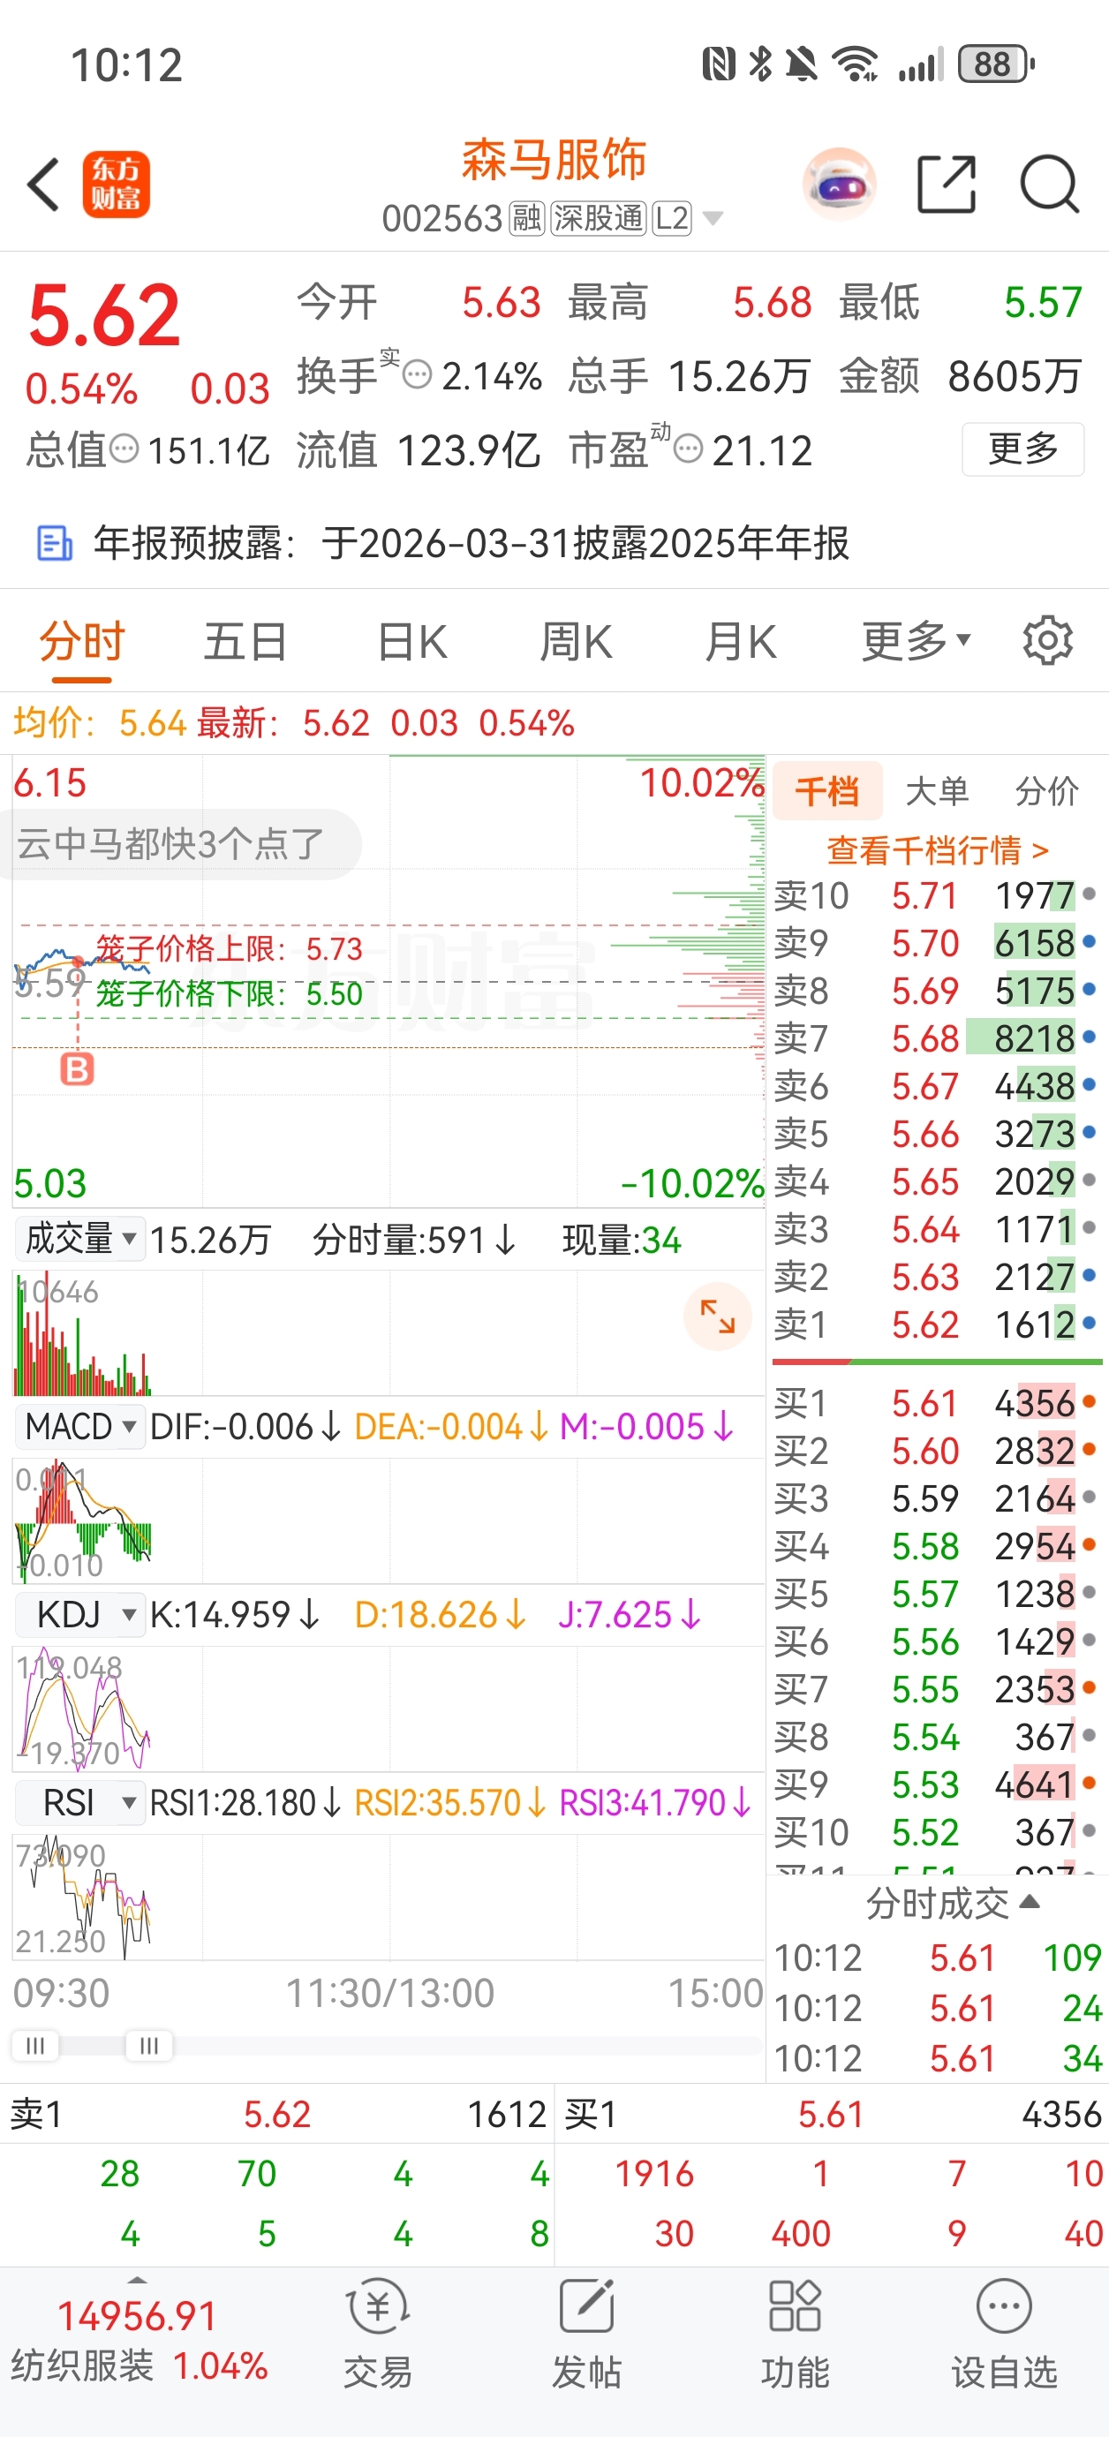Open 年报预披露 announcement text
Screen dimensions: 1109x2437
pos(472,543)
